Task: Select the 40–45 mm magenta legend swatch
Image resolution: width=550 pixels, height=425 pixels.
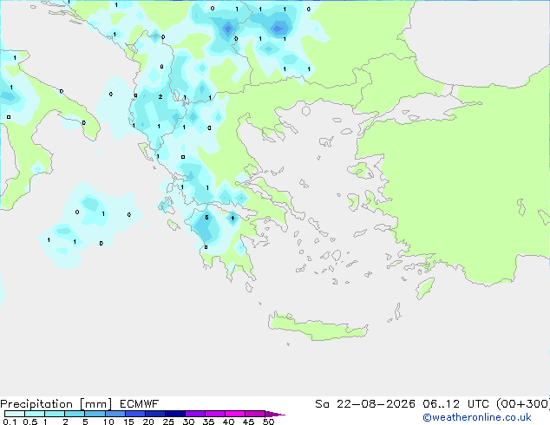Action: pyautogui.click(x=235, y=414)
